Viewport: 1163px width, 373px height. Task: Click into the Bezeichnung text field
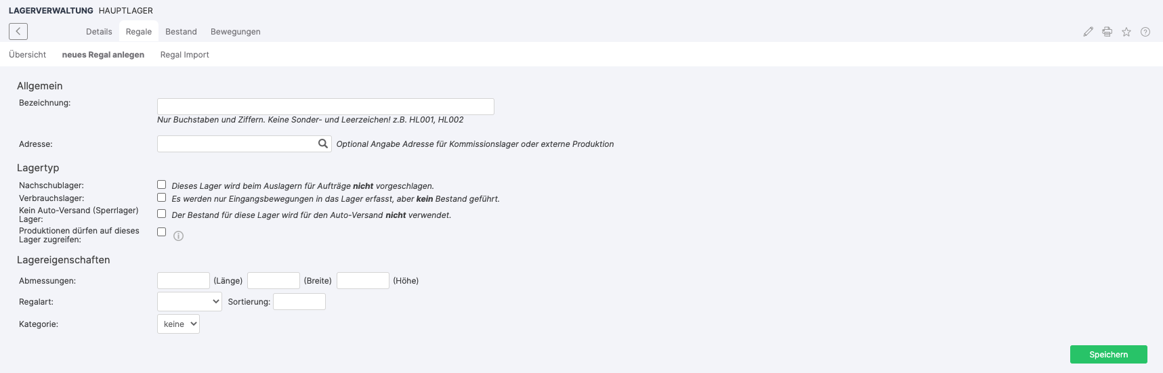pyautogui.click(x=325, y=106)
